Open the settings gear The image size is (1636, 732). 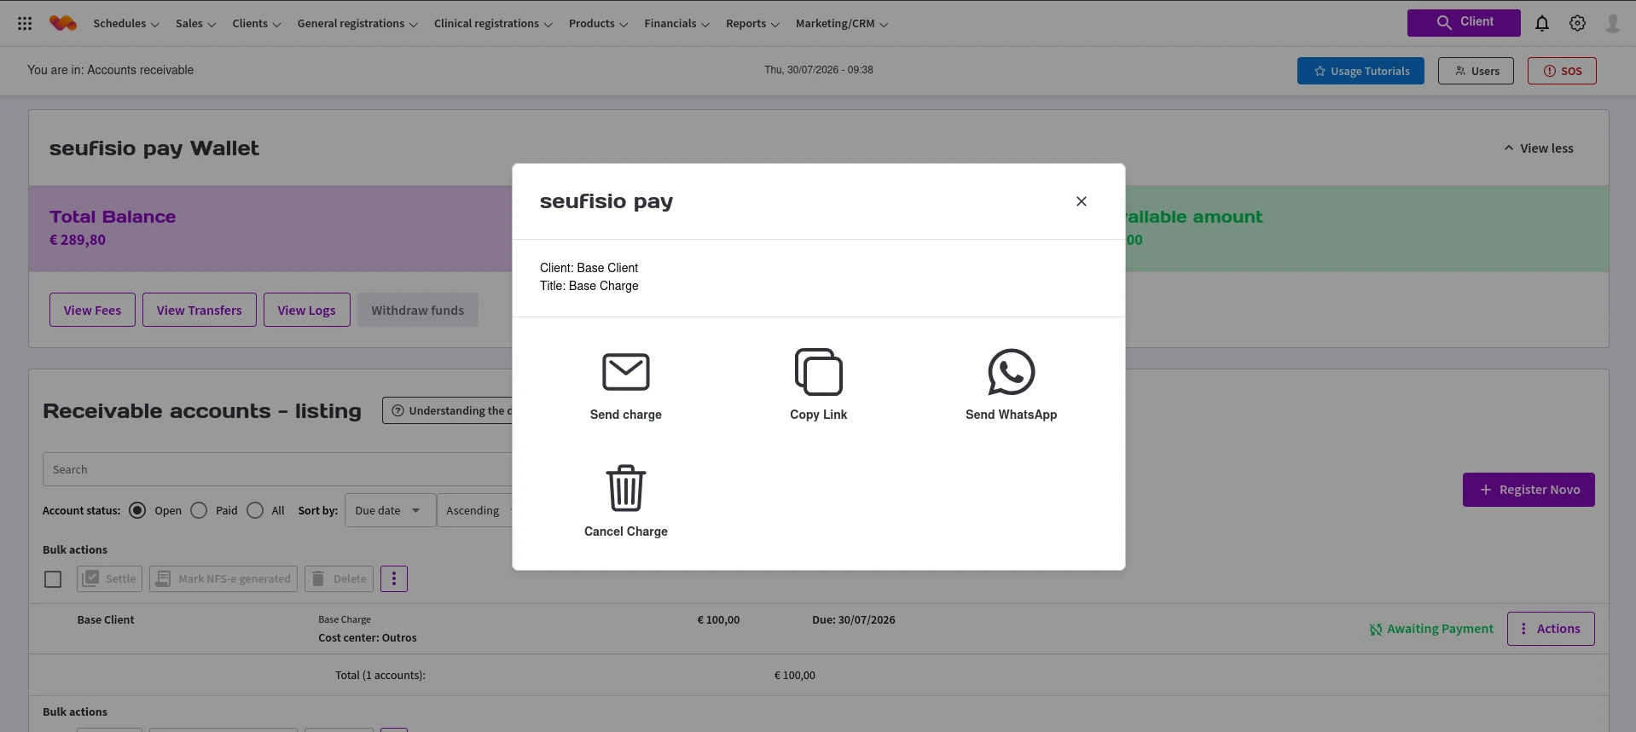[x=1578, y=24]
